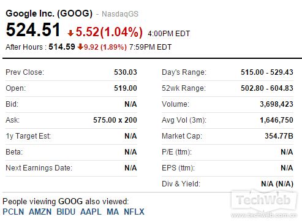302x222 pixels.
Task: Select the Market Cap value 354.77B
Action: pyautogui.click(x=279, y=136)
